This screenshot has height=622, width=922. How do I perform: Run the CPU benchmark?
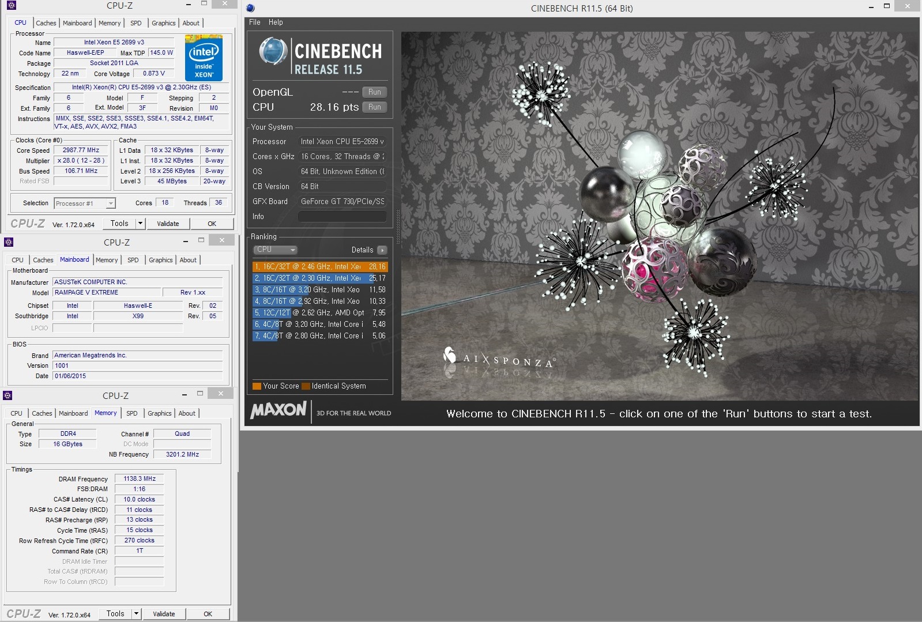pyautogui.click(x=375, y=107)
